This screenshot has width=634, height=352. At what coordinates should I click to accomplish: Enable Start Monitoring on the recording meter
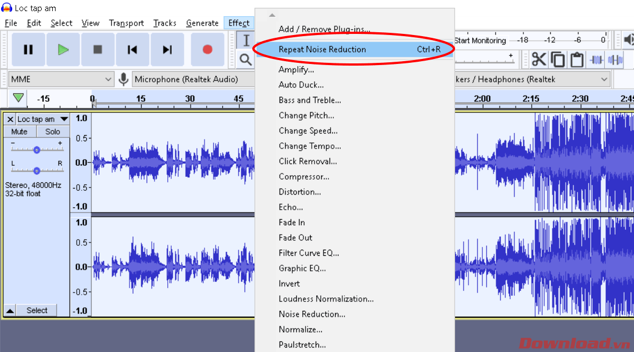(x=480, y=40)
